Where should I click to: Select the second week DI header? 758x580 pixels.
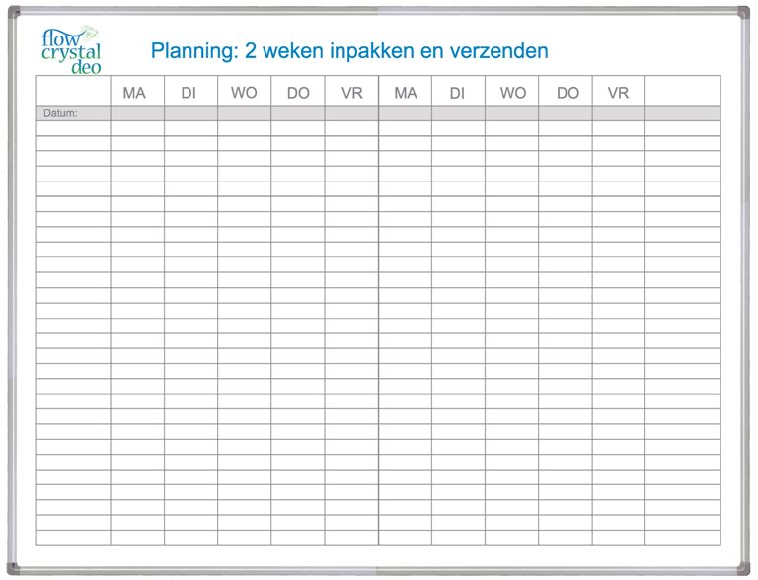point(457,93)
